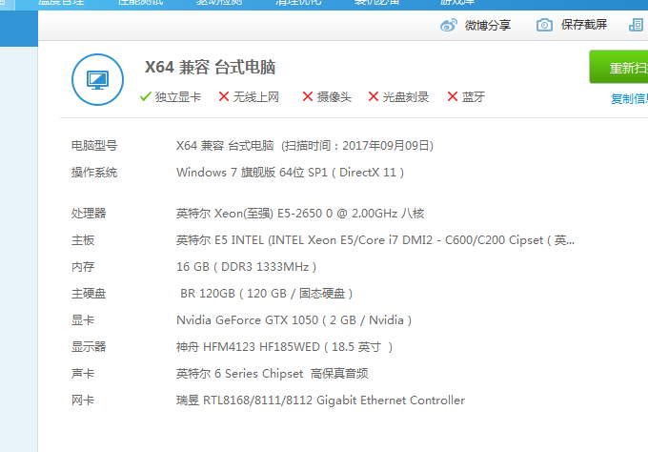Click the 微博分享 label
The height and width of the screenshot is (452, 648).
488,25
